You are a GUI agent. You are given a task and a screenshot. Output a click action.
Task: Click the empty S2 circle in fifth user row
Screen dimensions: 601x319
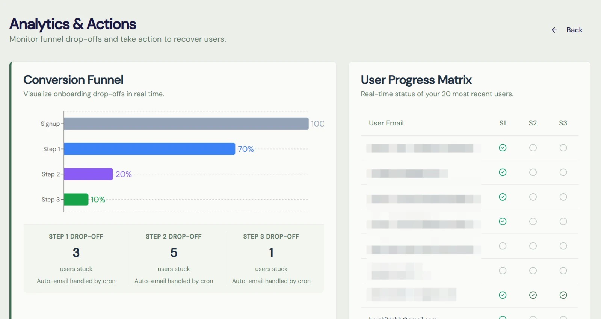pos(533,246)
